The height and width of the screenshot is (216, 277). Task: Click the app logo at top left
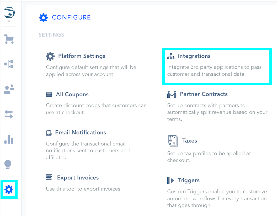pyautogui.click(x=9, y=12)
